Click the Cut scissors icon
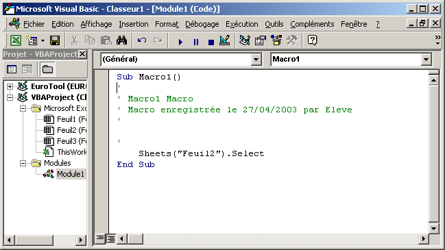Viewport: 445px width, 250px height. pos(74,40)
